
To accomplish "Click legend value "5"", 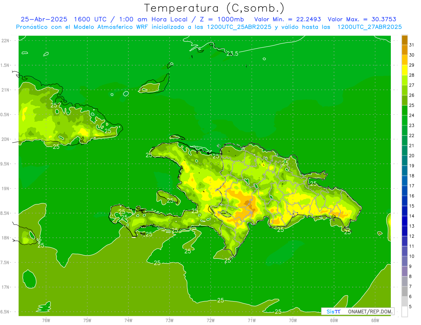I will click(410, 307).
